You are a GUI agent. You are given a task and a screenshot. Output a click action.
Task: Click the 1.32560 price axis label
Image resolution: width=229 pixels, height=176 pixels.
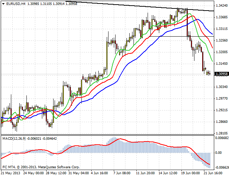pos(222,40)
